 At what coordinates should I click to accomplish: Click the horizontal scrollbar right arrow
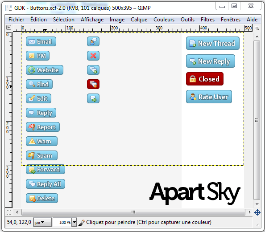coord(250,212)
